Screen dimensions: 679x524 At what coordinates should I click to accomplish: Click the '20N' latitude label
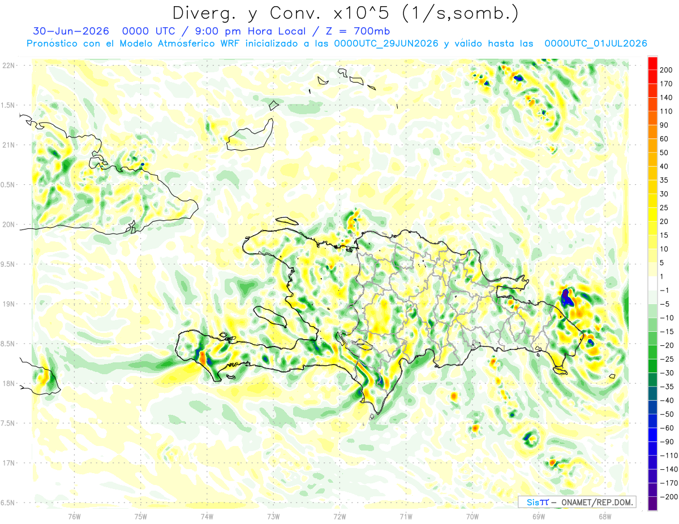(9, 224)
